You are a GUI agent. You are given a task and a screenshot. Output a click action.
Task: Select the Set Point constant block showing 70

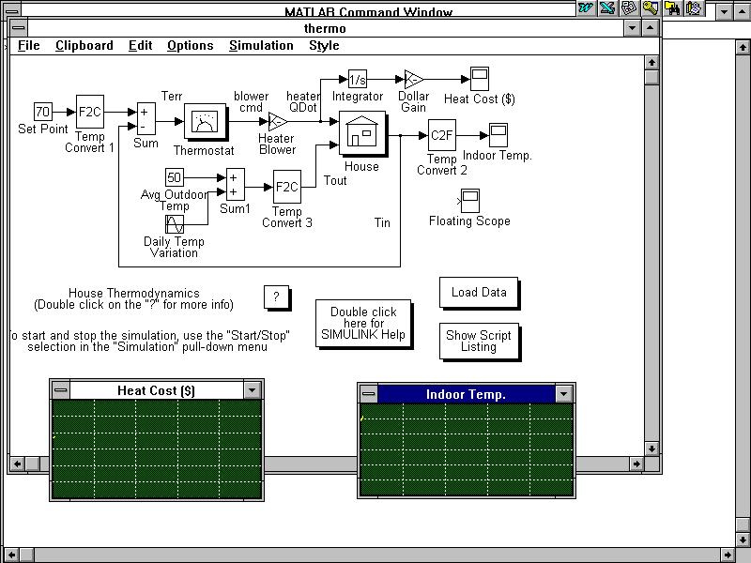point(42,112)
